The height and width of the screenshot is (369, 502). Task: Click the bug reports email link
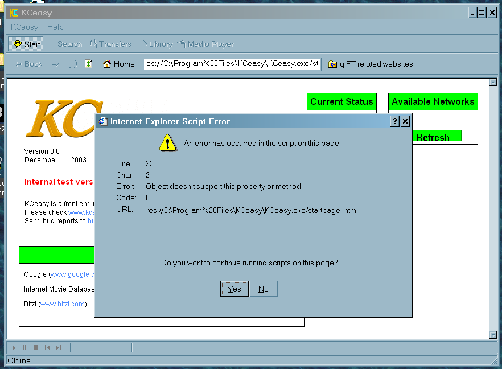tap(90, 221)
